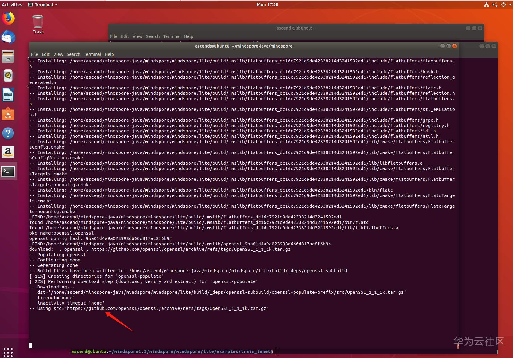This screenshot has height=358, width=513.
Task: Open network status icon in top bar
Action: click(486, 4)
